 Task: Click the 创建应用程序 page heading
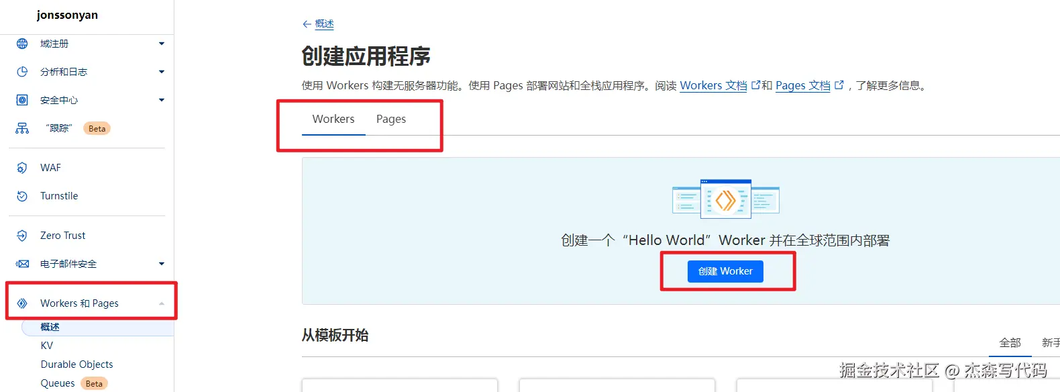pos(366,56)
